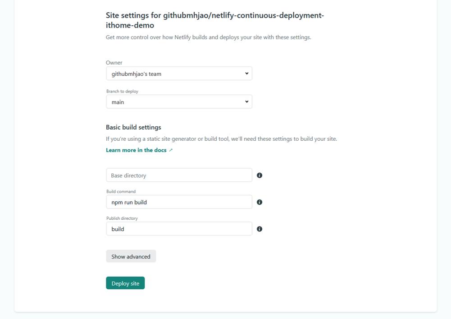Screen dimensions: 451x319
Task: Click the Basic build settings heading
Action: (x=133, y=127)
